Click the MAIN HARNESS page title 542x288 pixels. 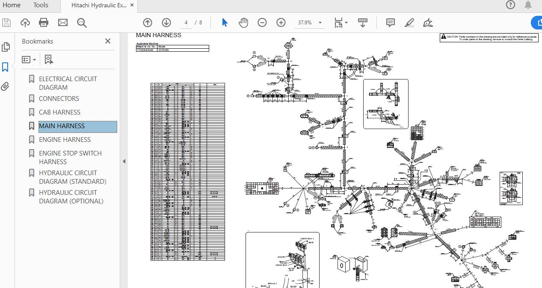[x=159, y=35]
